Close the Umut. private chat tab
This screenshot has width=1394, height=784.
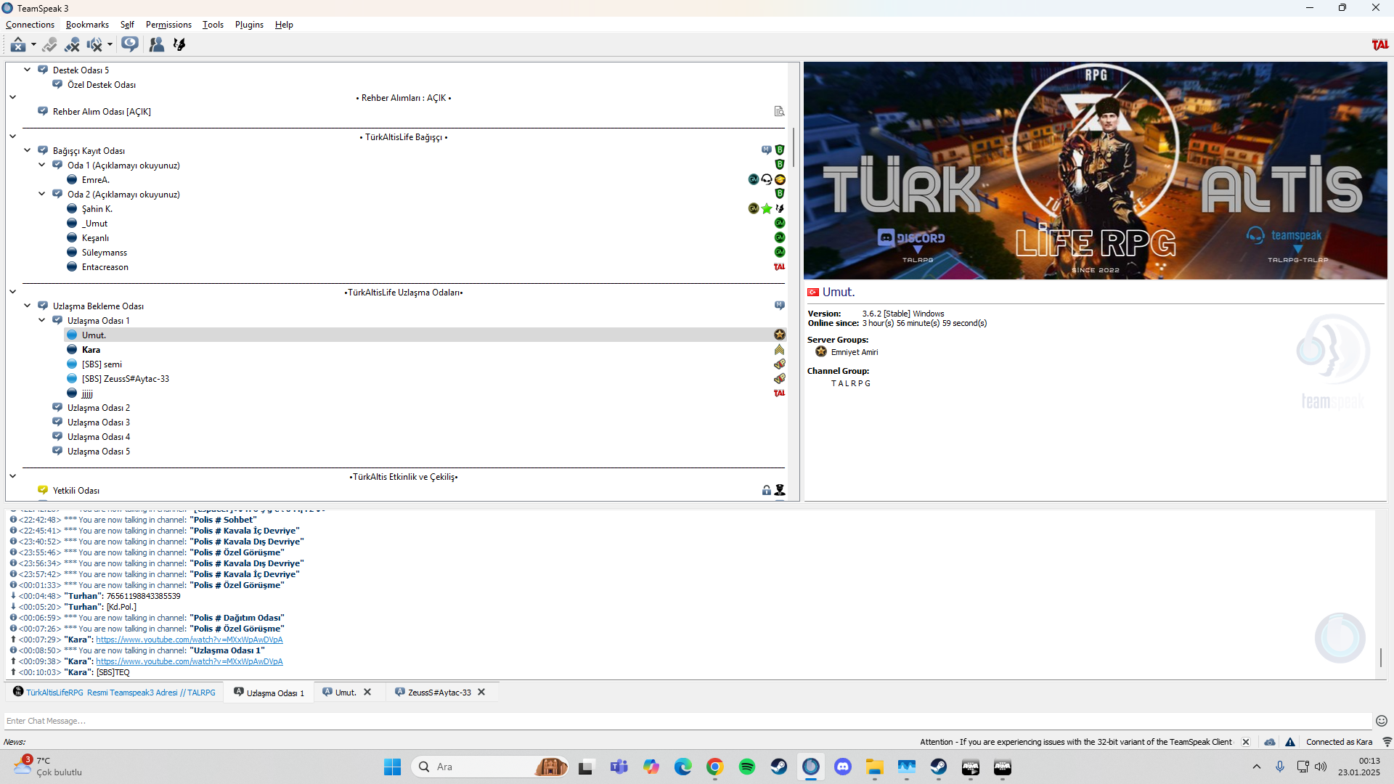click(367, 692)
